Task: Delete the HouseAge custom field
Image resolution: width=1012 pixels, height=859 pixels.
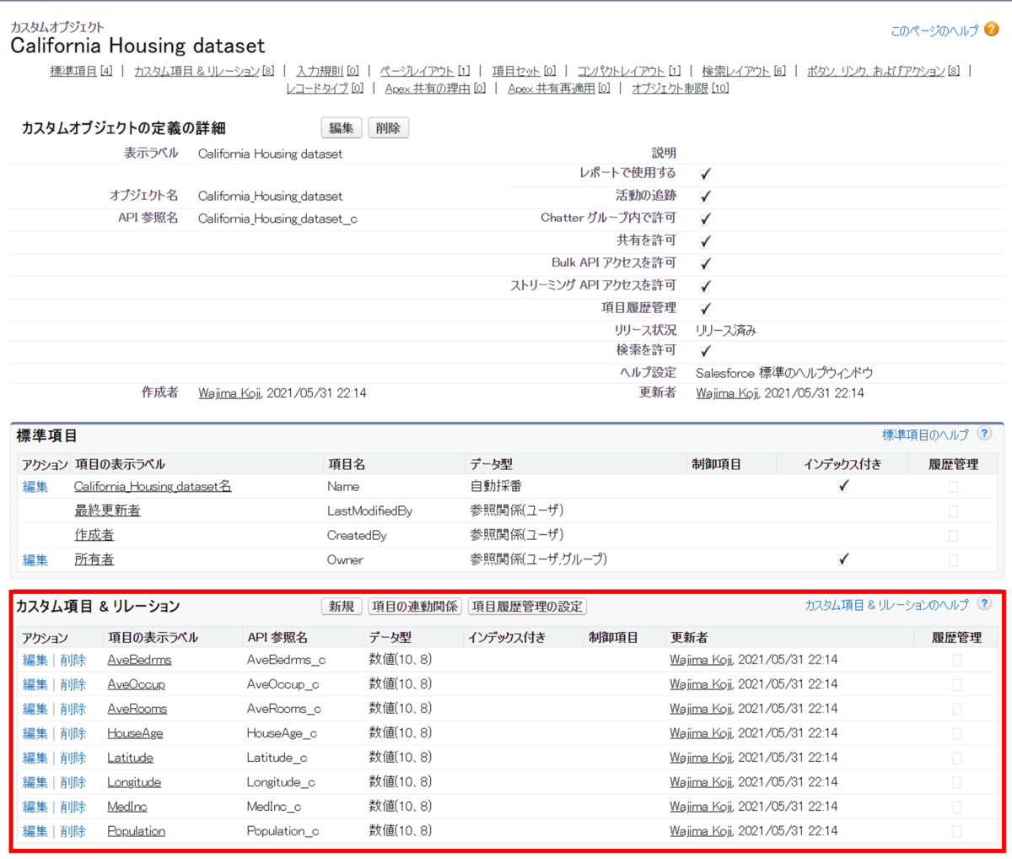Action: 73,733
